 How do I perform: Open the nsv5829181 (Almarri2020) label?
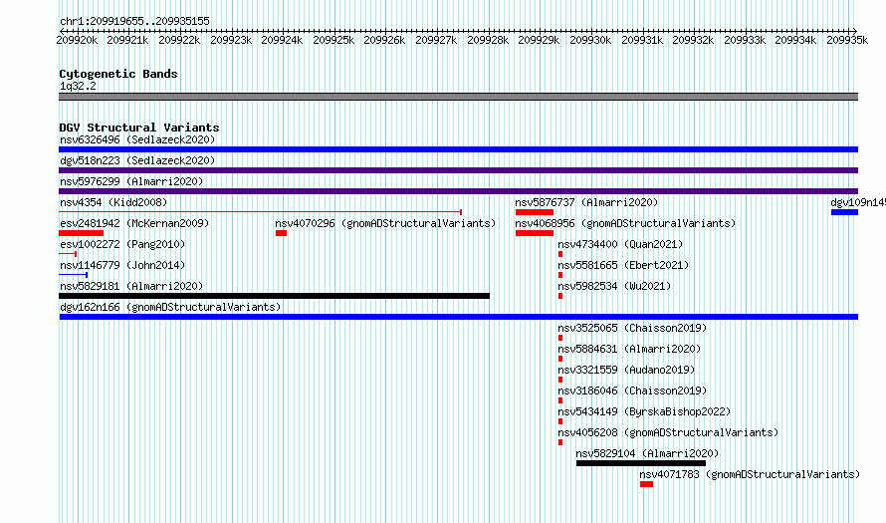click(x=131, y=286)
